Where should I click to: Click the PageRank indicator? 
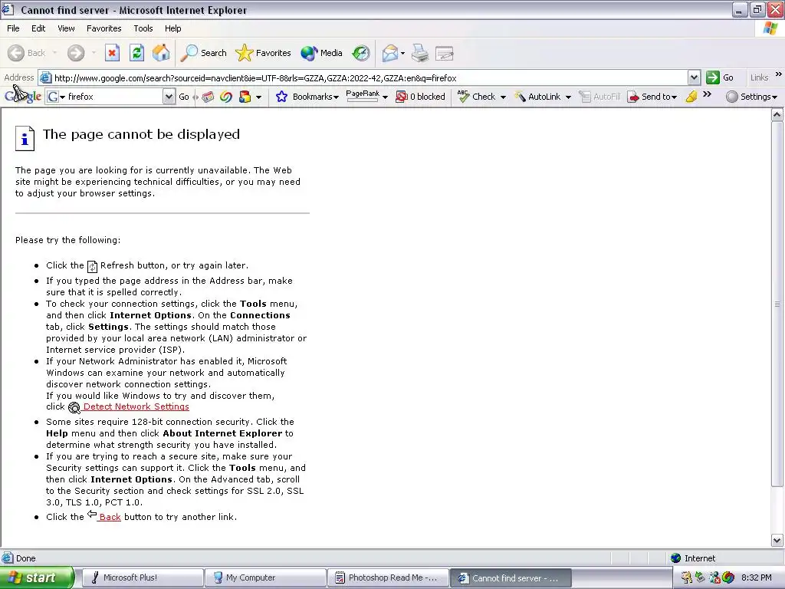[x=363, y=96]
